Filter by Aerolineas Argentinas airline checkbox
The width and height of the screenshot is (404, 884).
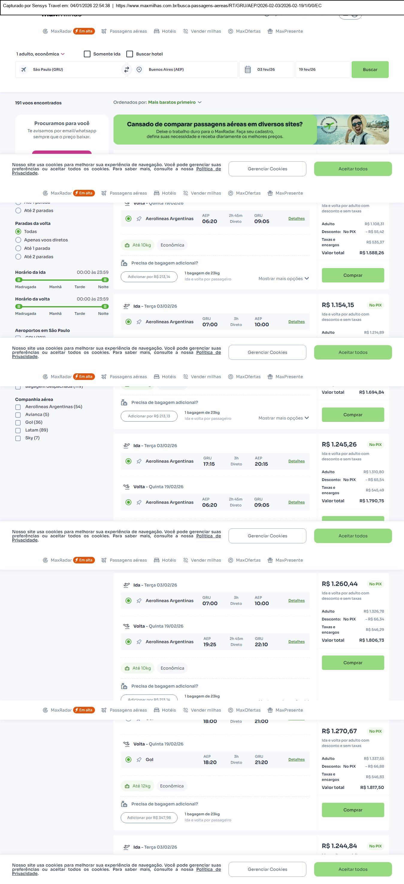[x=18, y=407]
